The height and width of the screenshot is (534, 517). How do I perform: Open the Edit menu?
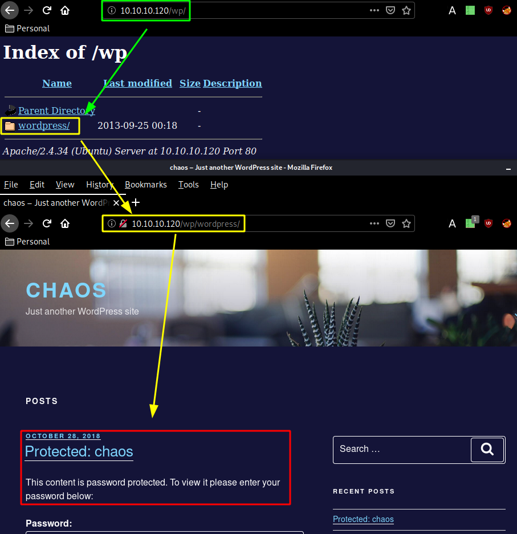[37, 185]
